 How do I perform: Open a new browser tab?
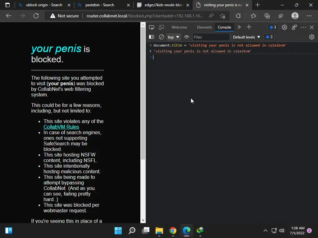(x=257, y=5)
